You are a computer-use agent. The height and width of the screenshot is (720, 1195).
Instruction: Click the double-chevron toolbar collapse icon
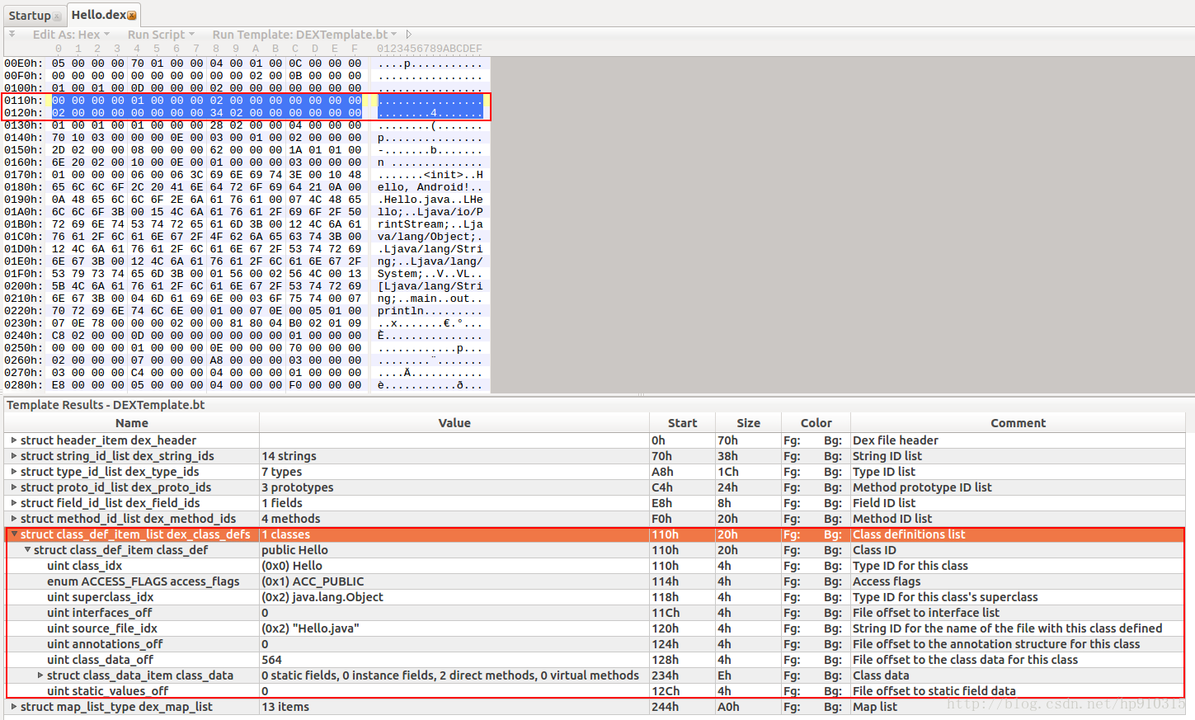pos(12,35)
